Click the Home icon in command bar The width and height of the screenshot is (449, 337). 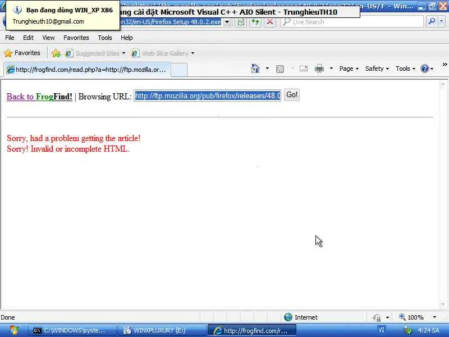255,69
